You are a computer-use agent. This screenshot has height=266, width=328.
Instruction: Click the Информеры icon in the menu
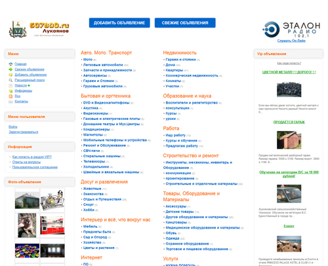[10, 91]
